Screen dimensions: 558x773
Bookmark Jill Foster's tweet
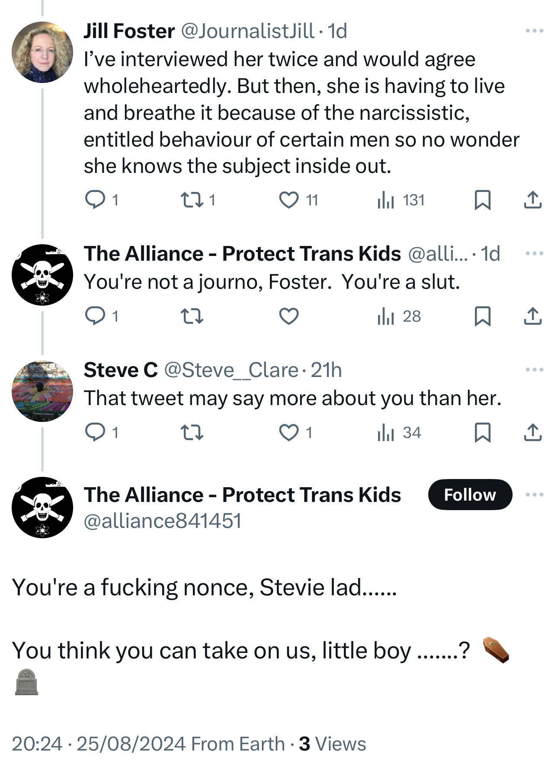pos(482,200)
